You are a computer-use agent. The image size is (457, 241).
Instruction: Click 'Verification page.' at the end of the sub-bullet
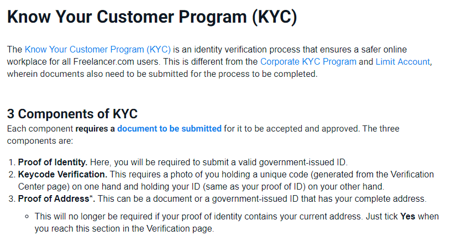point(180,229)
